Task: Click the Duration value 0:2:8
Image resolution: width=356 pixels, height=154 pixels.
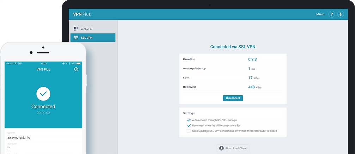Action: point(252,59)
